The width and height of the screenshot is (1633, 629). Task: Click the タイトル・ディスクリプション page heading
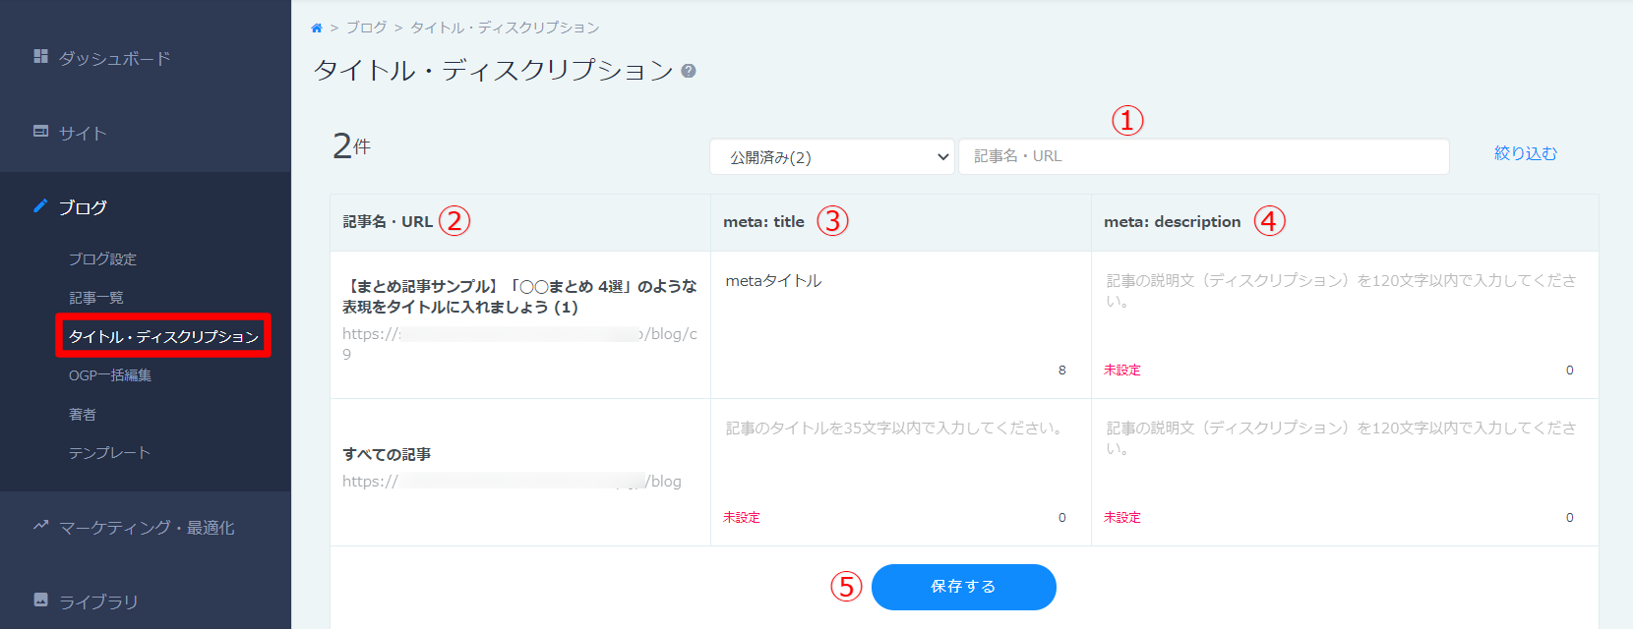494,71
